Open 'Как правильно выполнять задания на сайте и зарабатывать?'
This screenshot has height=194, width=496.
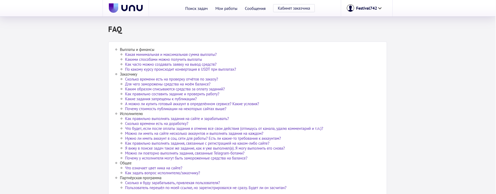pyautogui.click(x=177, y=119)
